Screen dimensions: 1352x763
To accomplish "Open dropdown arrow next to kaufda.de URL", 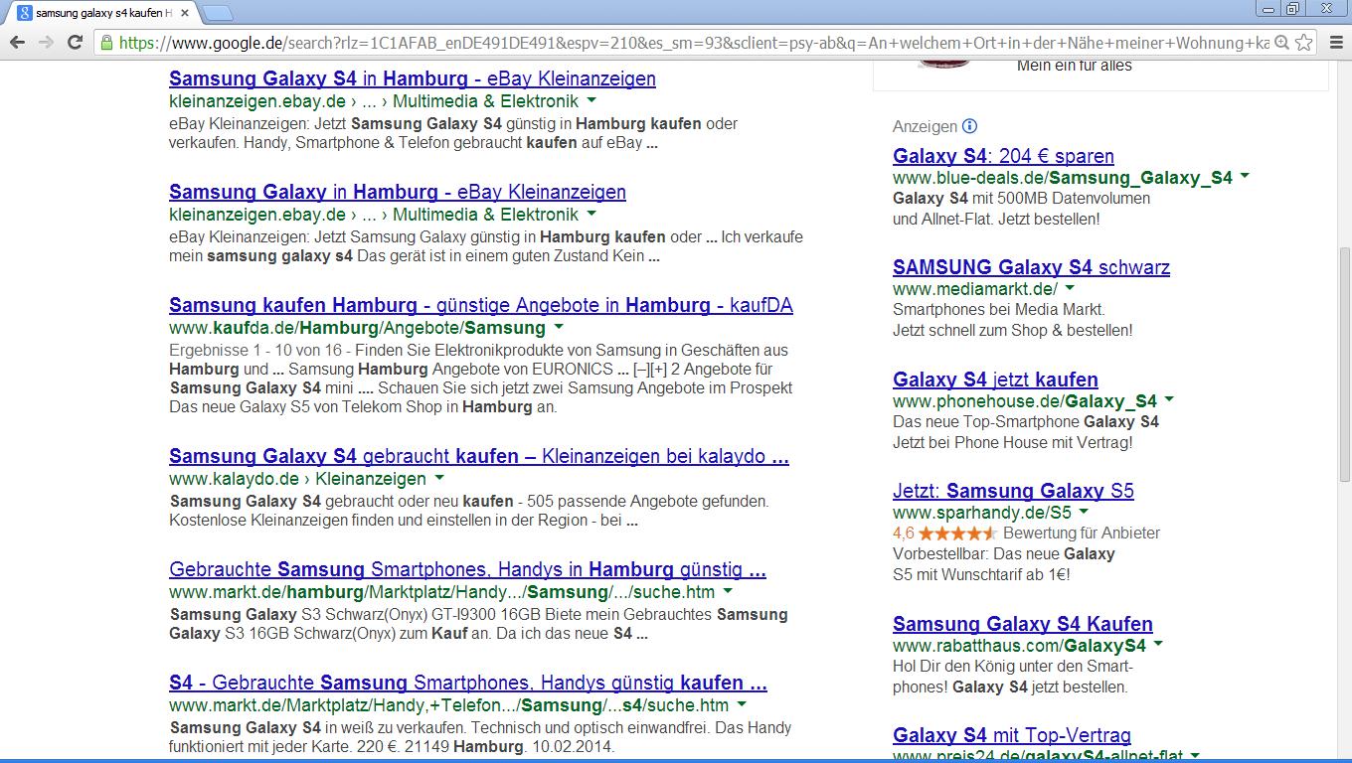I will pos(559,327).
